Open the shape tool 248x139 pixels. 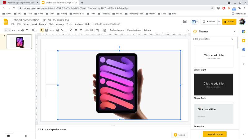pos(57,30)
